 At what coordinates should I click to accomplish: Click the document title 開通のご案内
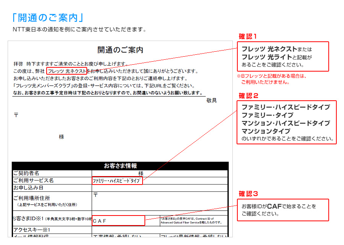click(x=120, y=50)
